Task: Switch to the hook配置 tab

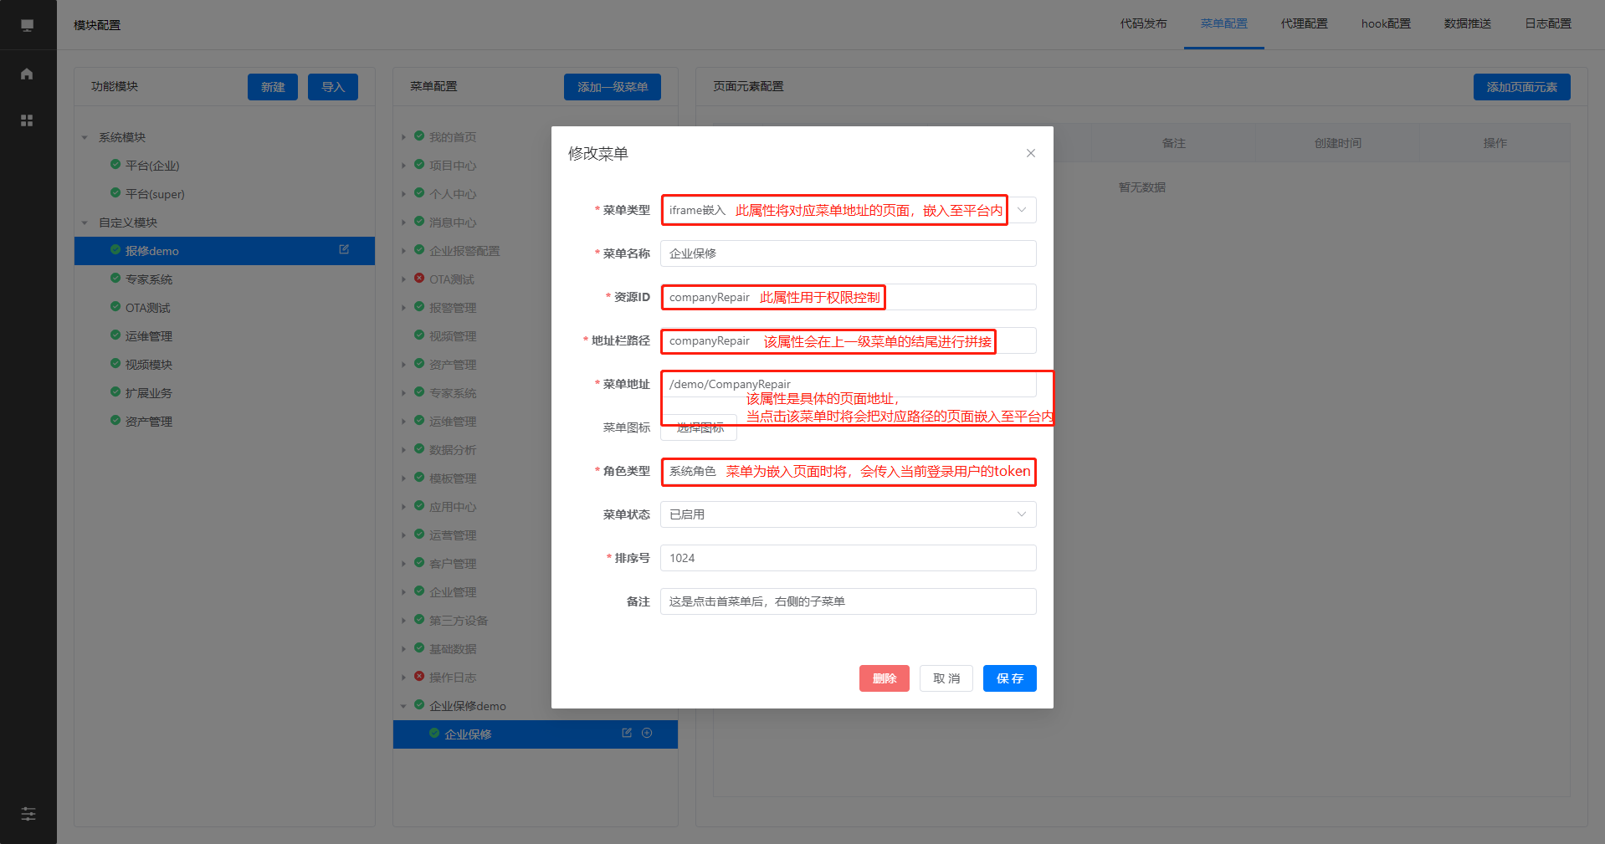Action: coord(1385,23)
